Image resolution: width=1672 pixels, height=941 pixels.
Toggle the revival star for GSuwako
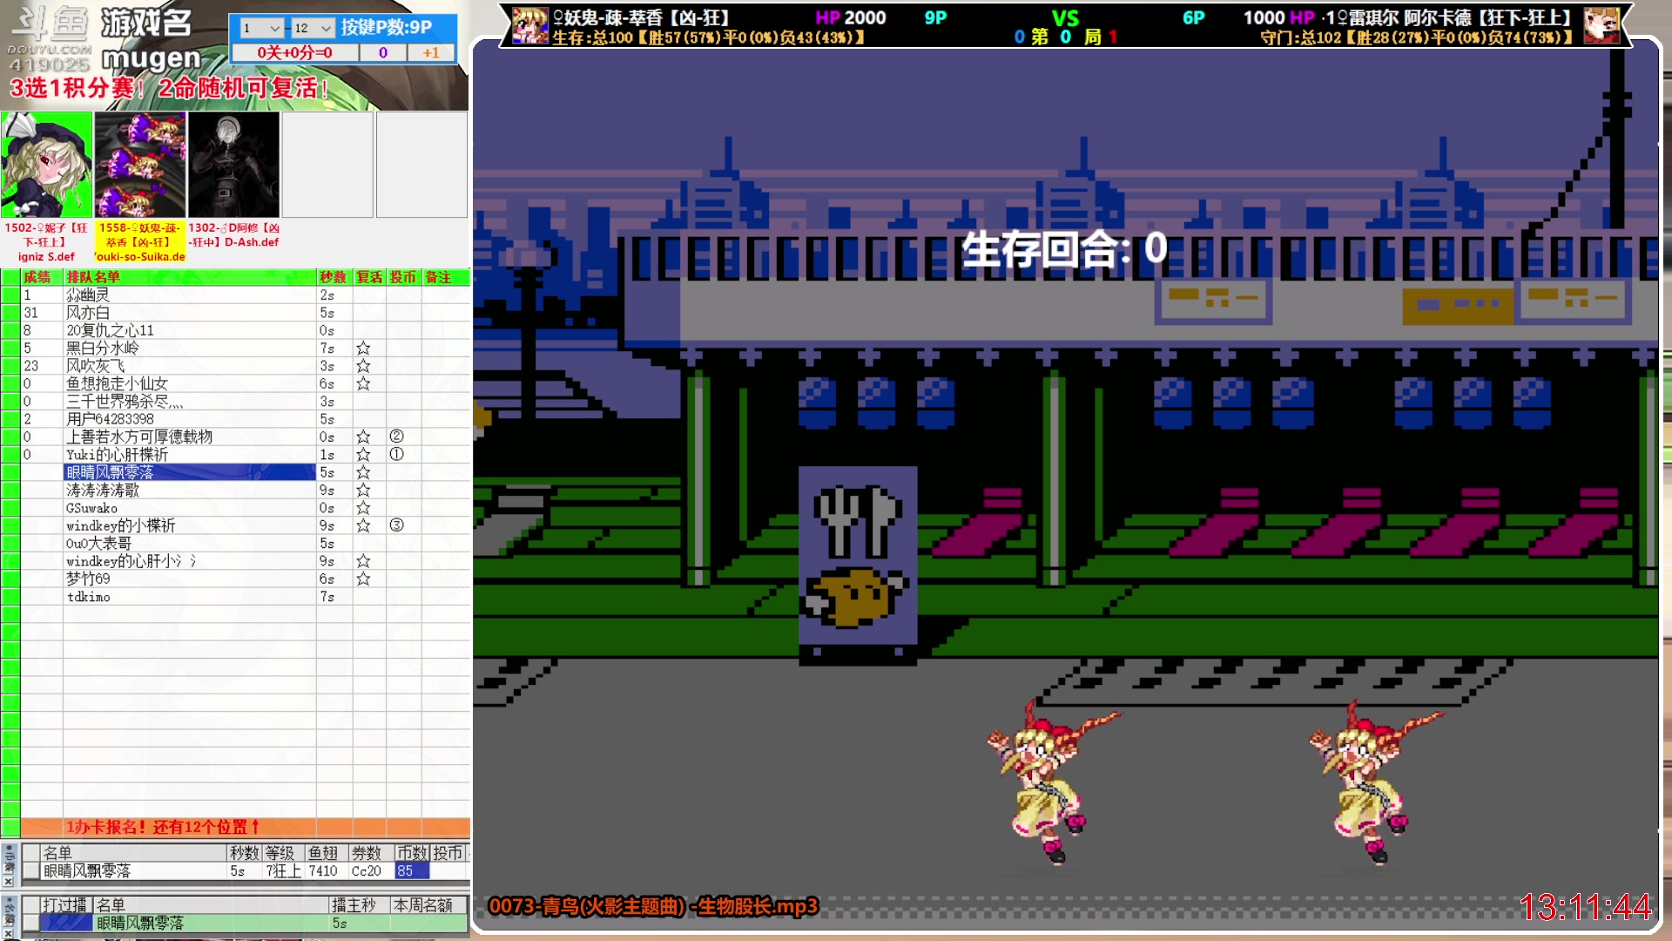[363, 508]
